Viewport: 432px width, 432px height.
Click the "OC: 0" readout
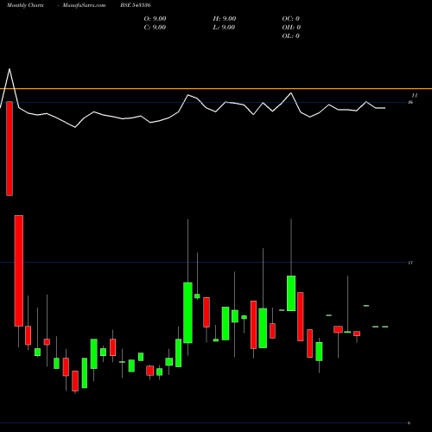291,19
